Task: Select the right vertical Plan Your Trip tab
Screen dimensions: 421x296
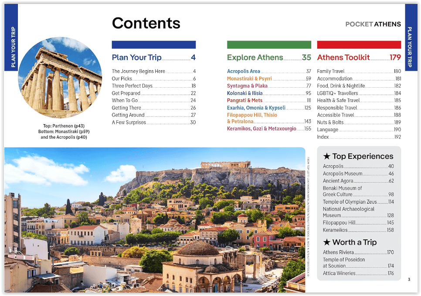Action: 411,37
